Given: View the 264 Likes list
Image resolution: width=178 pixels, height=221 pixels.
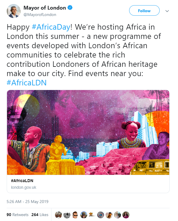Looking at the screenshot, I should (x=40, y=215).
